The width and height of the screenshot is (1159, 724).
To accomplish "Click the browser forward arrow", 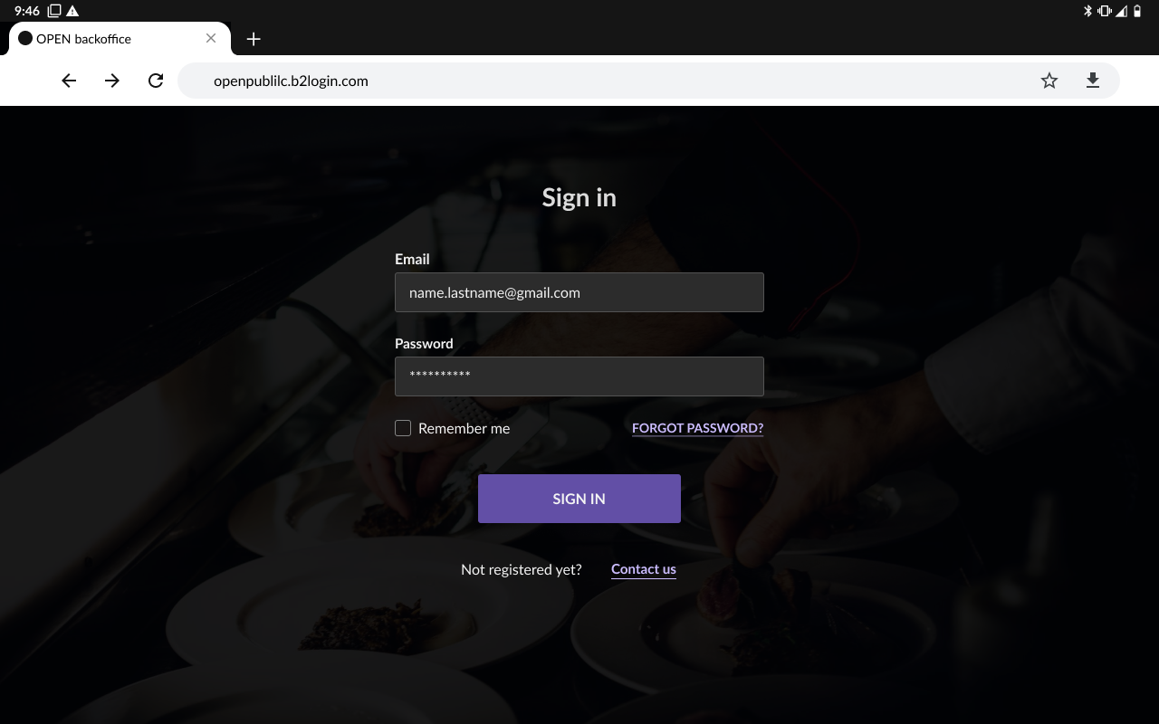I will pos(112,81).
